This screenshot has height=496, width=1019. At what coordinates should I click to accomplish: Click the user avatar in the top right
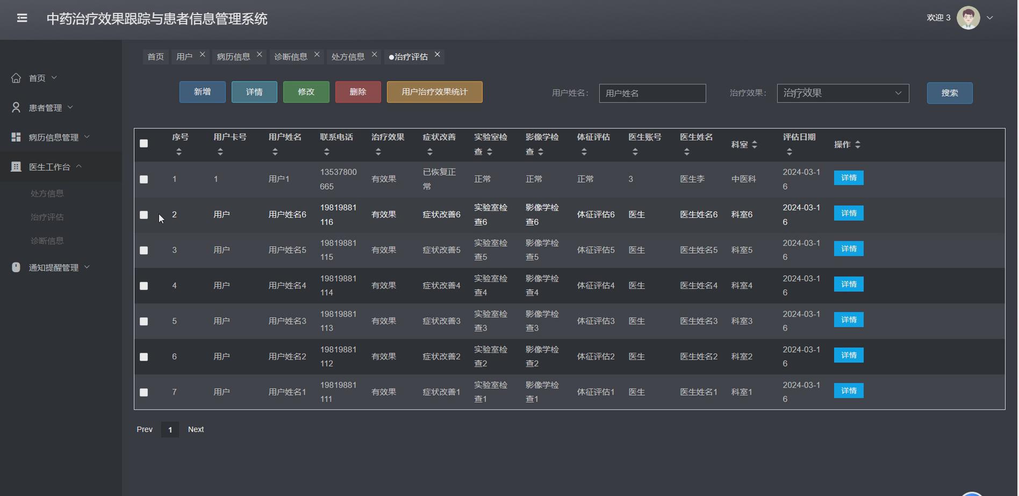[x=967, y=17]
